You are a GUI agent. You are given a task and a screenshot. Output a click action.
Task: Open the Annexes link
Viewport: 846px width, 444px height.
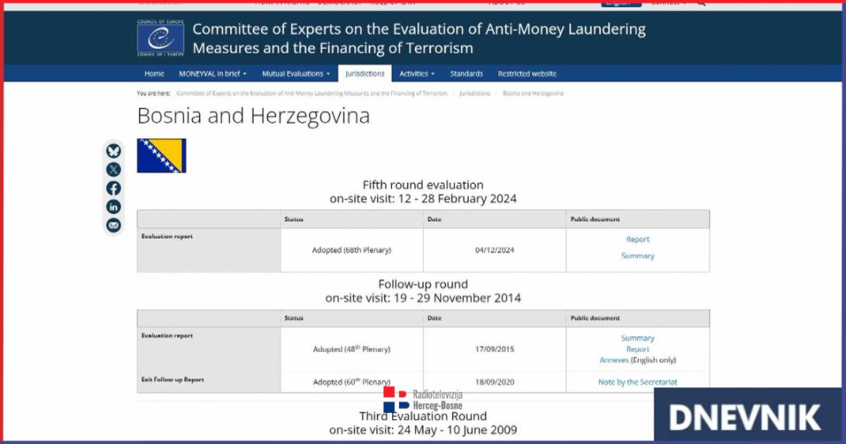click(x=614, y=360)
